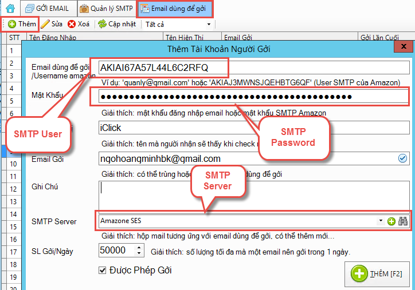Focus the SMTP username field AKIAI67A57L44L6C2RFQ
415x290 pixels.
[254, 67]
